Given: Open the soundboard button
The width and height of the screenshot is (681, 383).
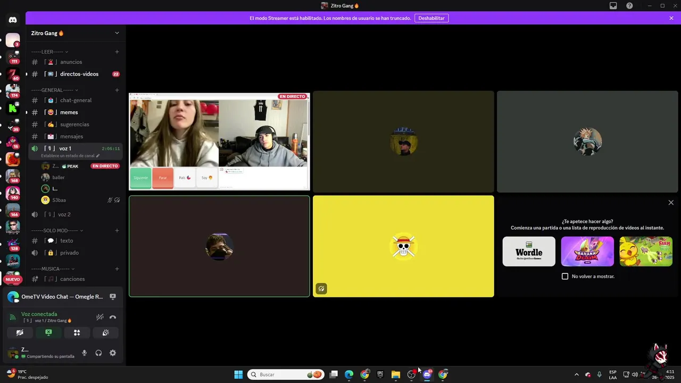Looking at the screenshot, I should pos(106,332).
